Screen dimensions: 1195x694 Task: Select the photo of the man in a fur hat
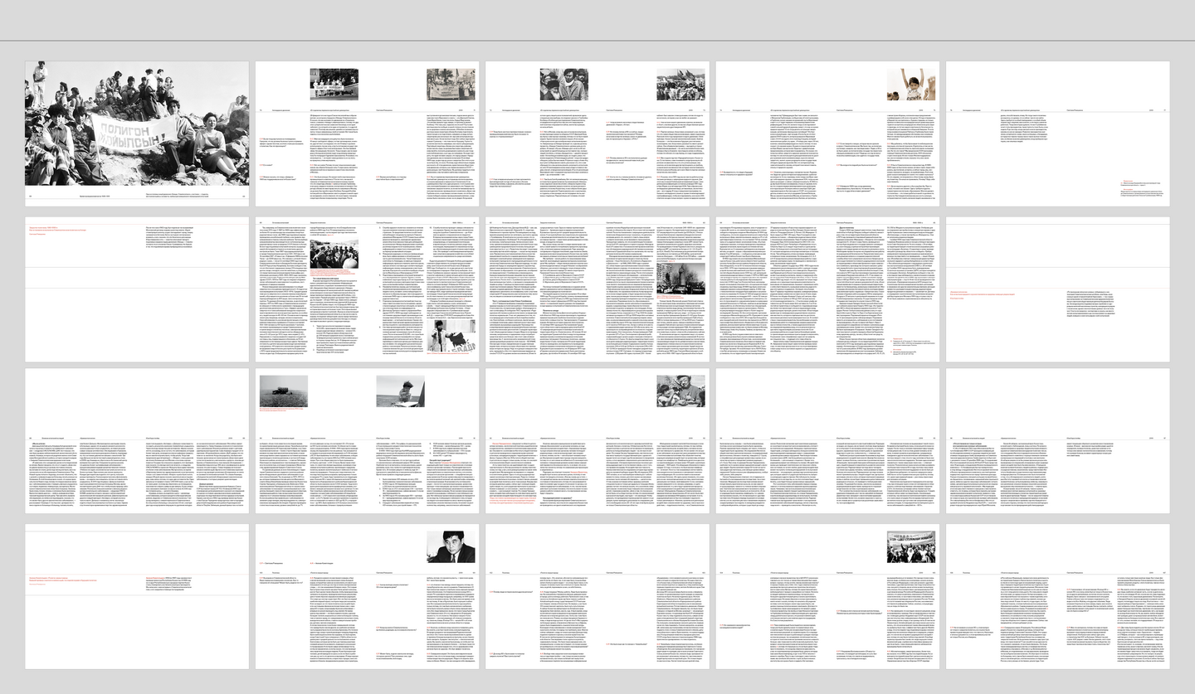pyautogui.click(x=564, y=85)
